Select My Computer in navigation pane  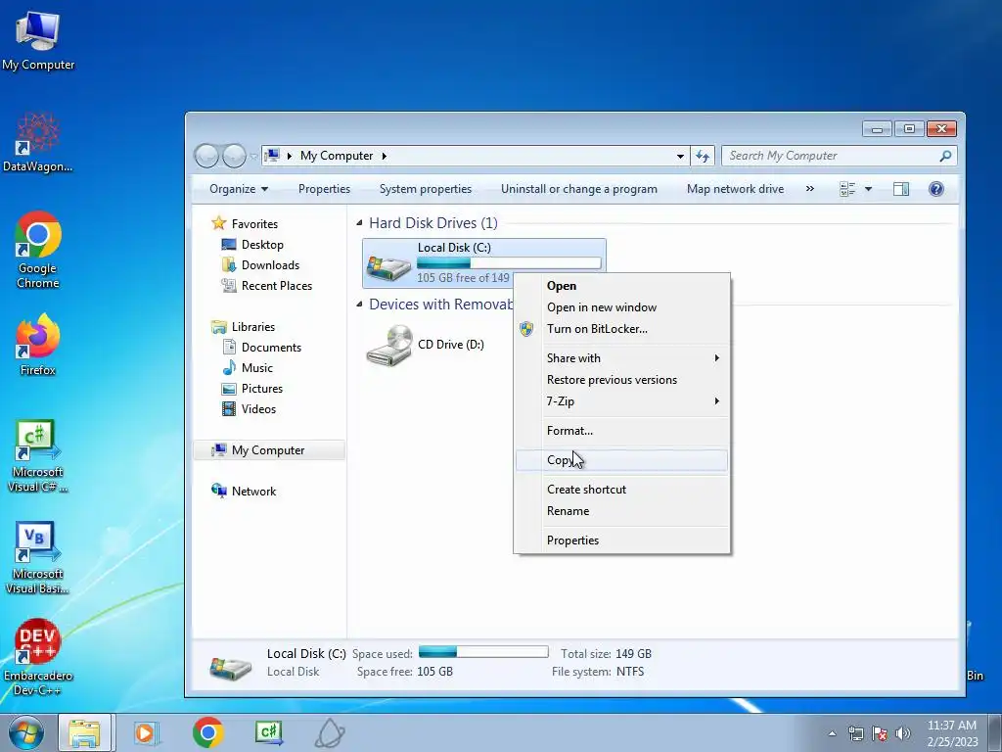click(268, 450)
